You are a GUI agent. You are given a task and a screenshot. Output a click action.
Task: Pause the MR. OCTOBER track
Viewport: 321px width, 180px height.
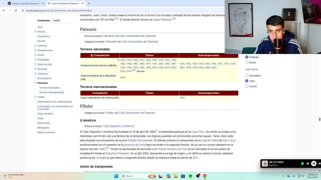click(x=314, y=163)
